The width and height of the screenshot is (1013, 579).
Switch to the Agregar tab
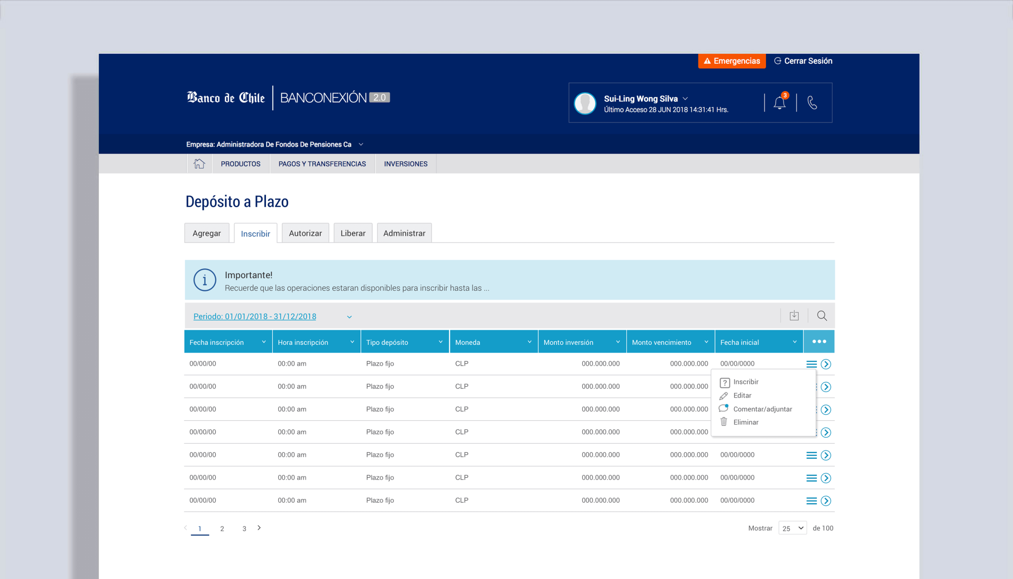[x=207, y=233]
